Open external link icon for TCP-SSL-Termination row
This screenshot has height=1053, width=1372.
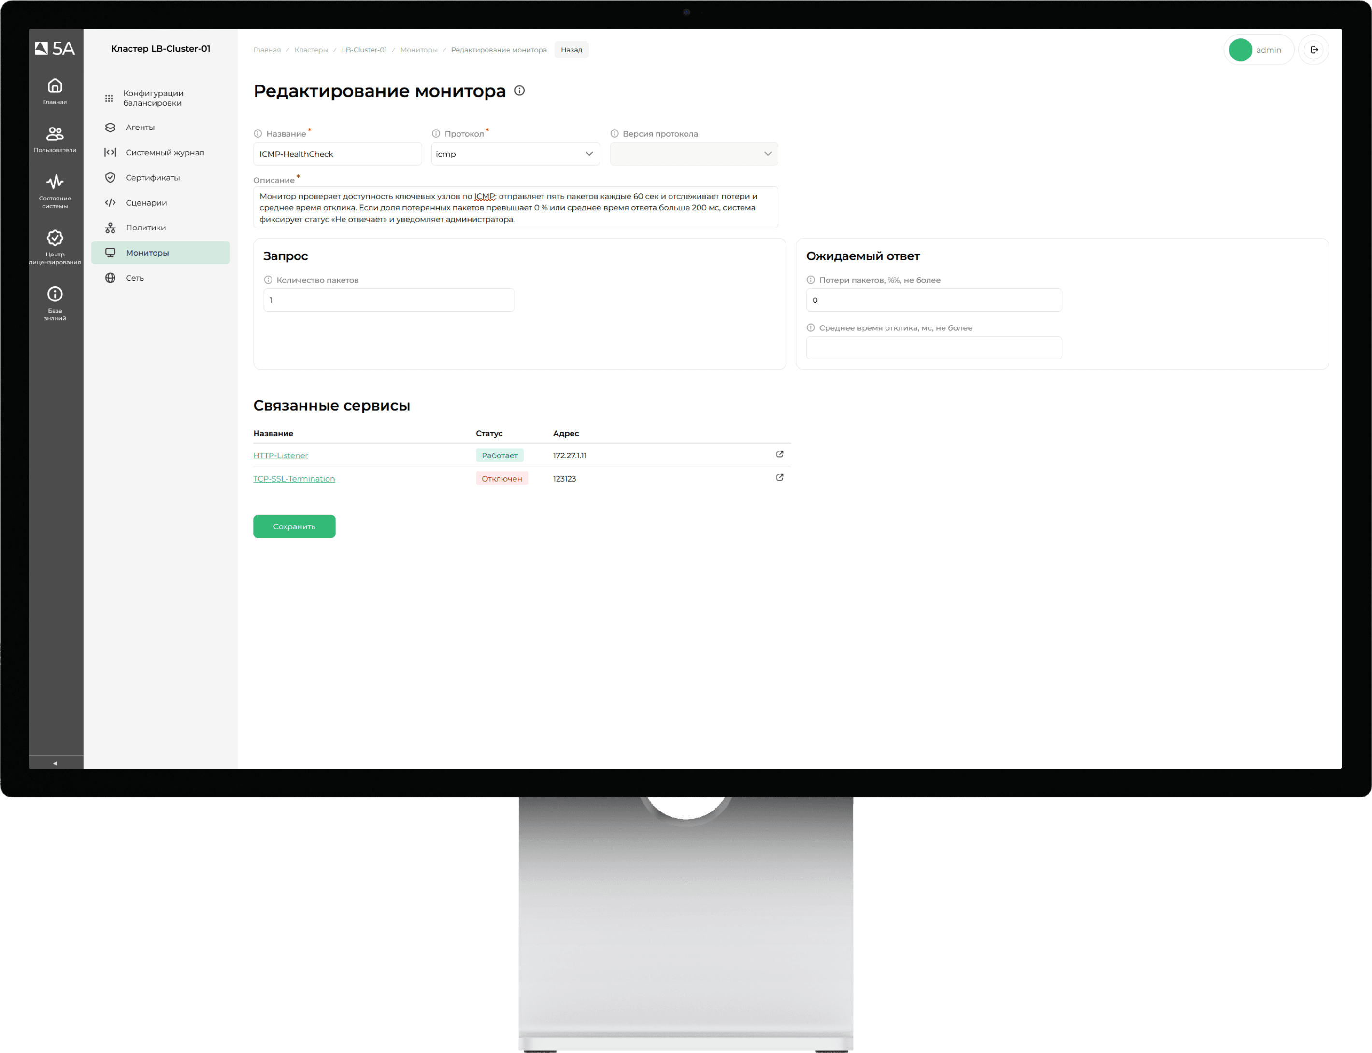pos(779,478)
